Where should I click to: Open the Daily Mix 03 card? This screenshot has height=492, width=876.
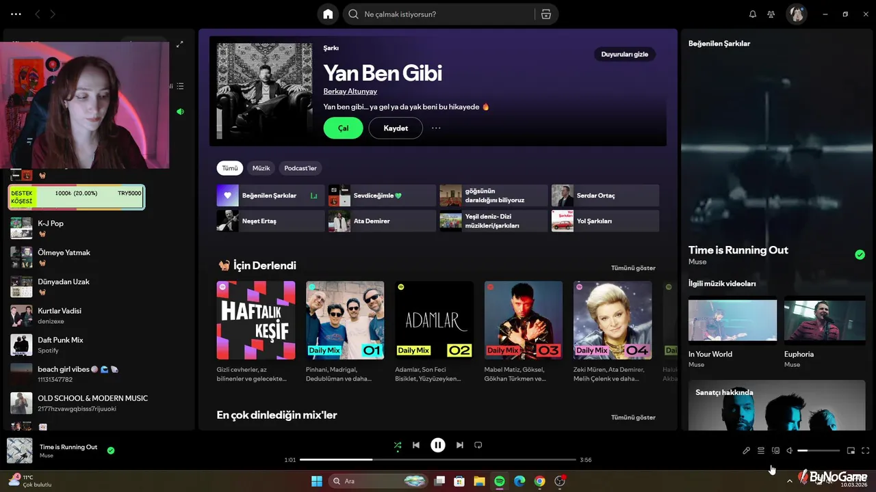coord(524,332)
